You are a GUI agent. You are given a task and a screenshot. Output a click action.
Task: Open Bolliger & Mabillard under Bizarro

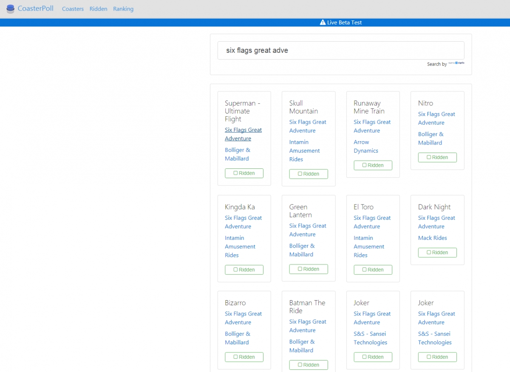click(238, 338)
